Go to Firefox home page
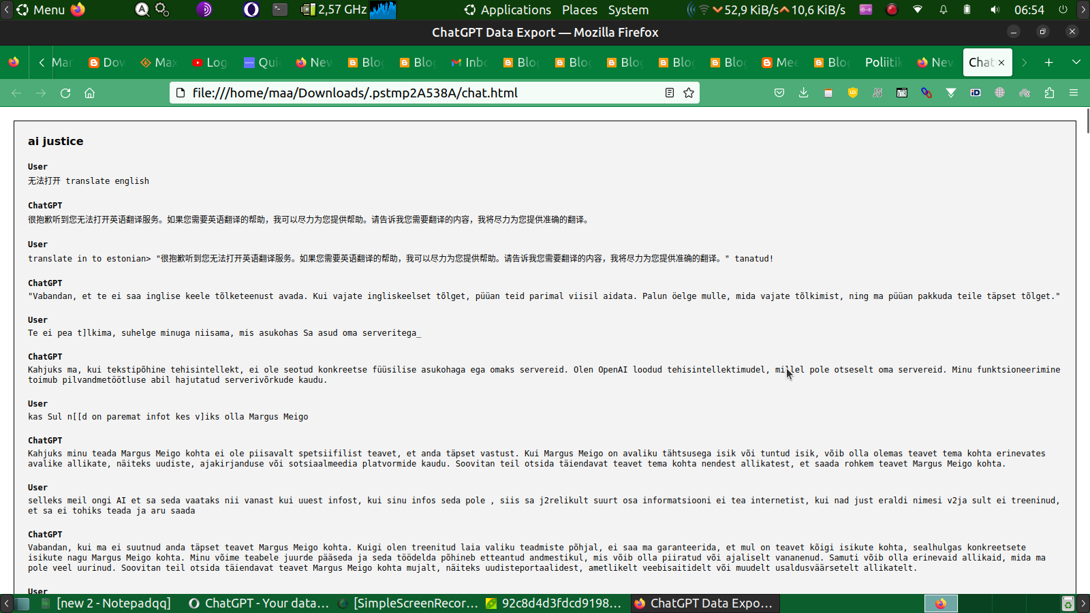Image resolution: width=1090 pixels, height=613 pixels. pos(89,93)
